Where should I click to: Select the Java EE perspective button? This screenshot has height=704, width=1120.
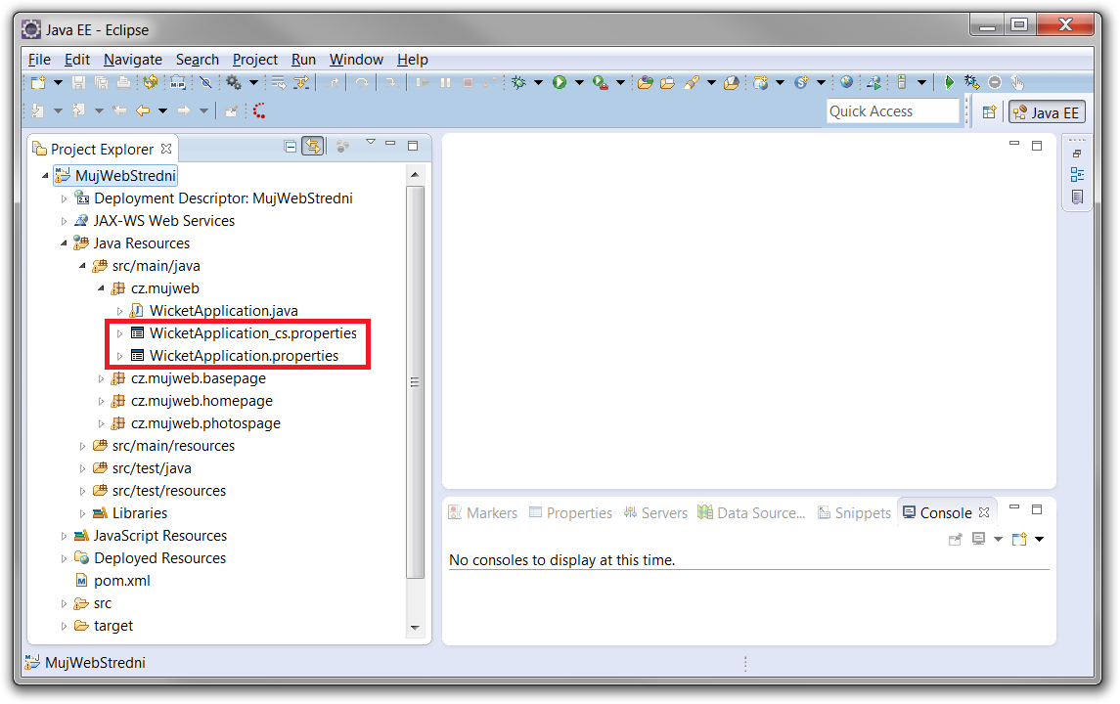point(1047,111)
